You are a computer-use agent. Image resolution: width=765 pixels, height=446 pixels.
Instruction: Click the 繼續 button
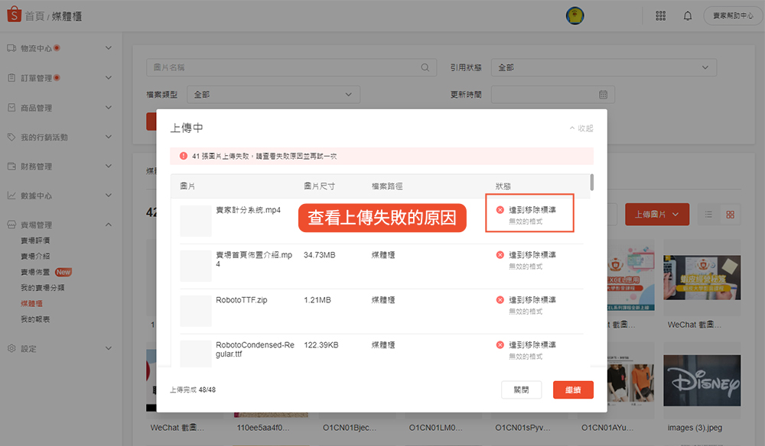click(x=573, y=389)
